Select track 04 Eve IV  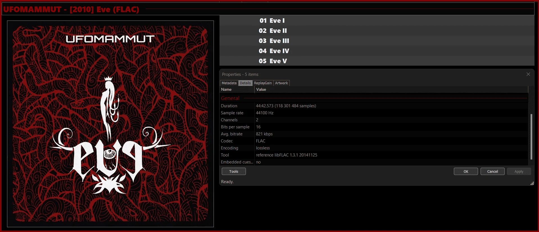(377, 51)
